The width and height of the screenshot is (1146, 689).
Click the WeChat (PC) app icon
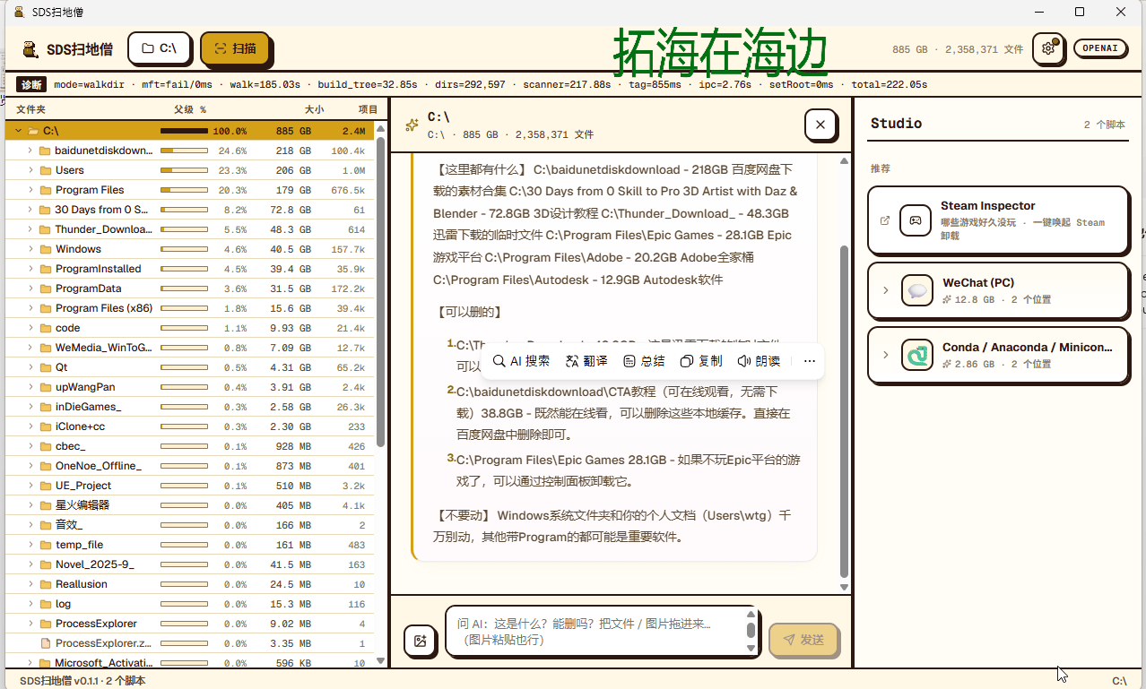(x=917, y=290)
